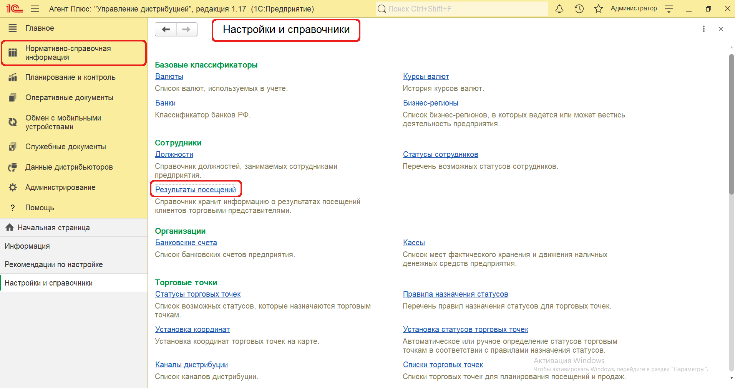Open the Банки link

165,103
